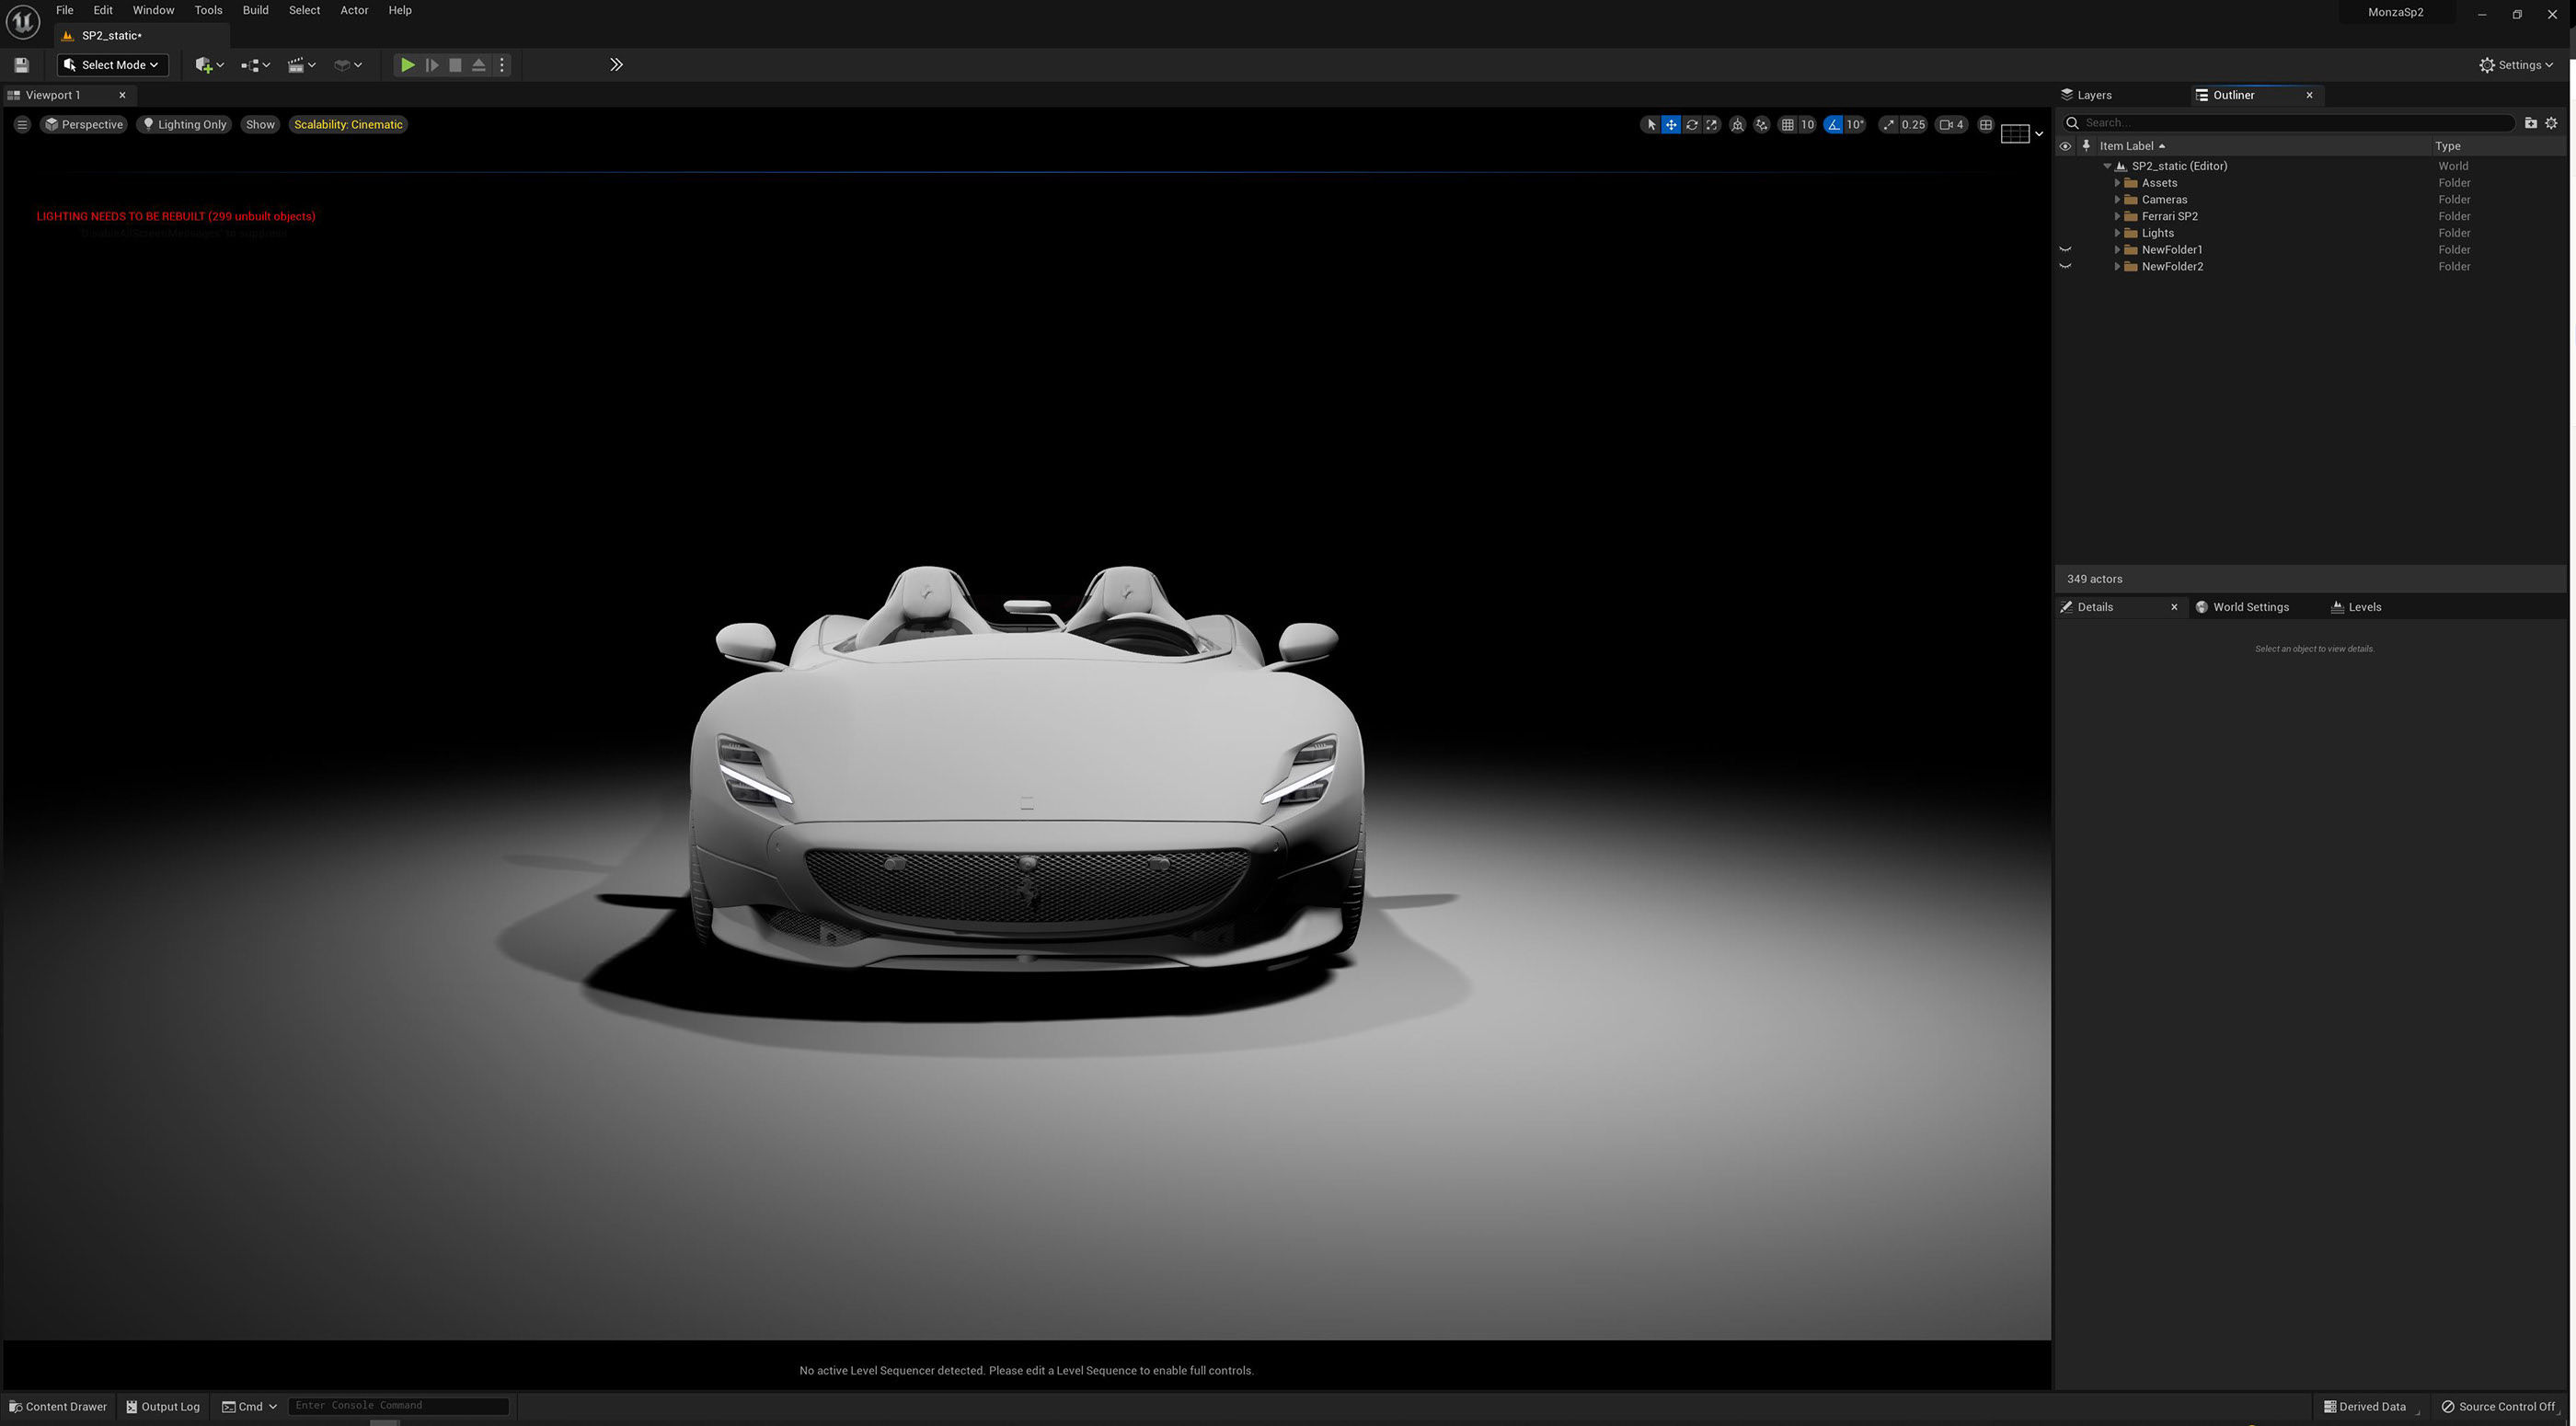This screenshot has height=1426, width=2576.
Task: Click the Eject from player button
Action: 479,65
